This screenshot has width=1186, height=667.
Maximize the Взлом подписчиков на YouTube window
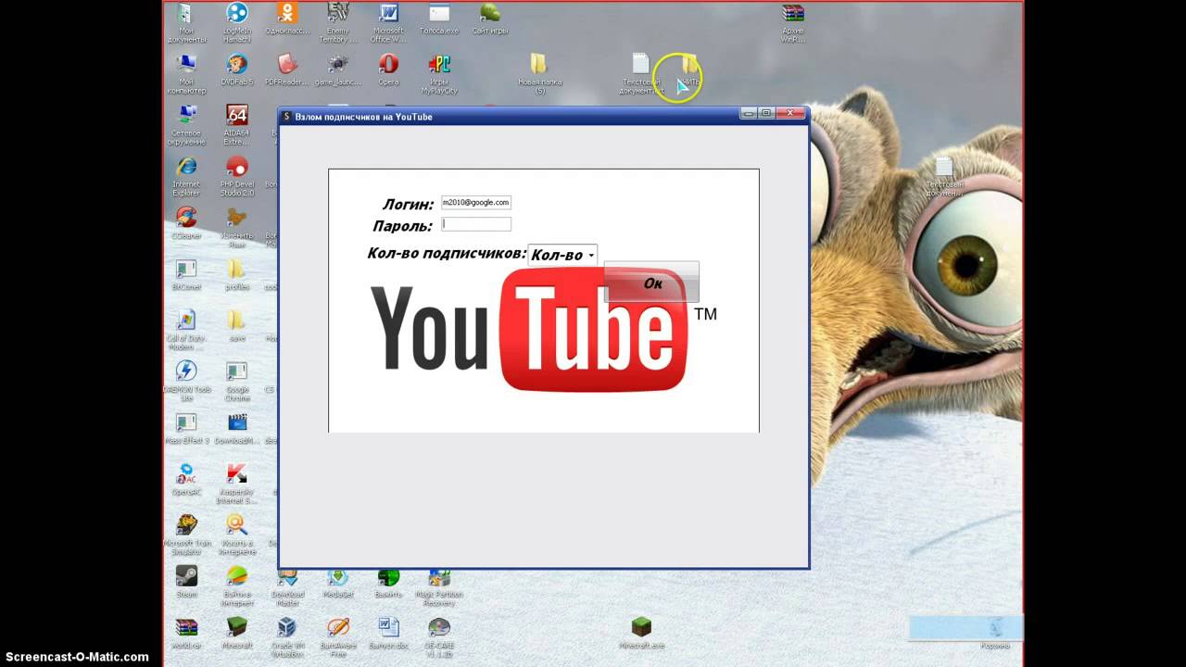click(766, 113)
